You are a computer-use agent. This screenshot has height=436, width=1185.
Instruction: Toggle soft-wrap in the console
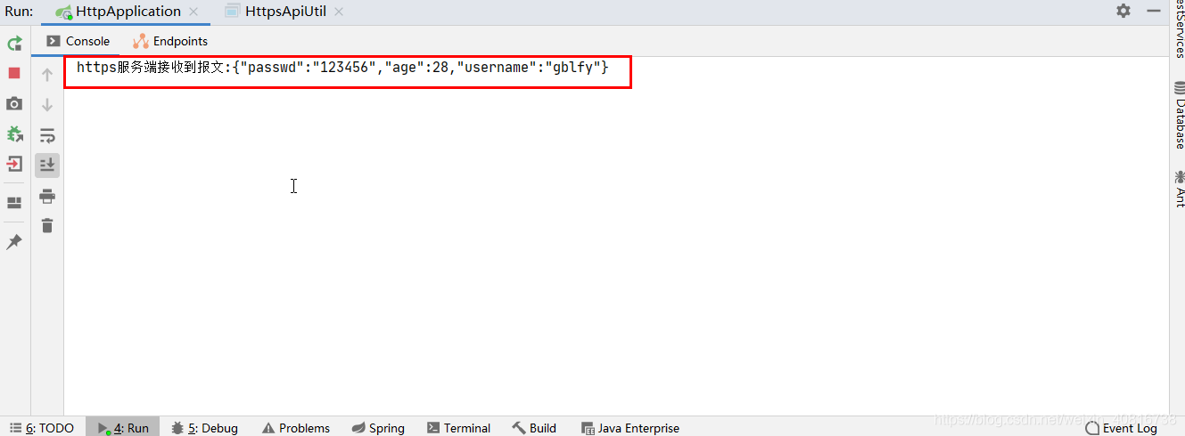47,135
